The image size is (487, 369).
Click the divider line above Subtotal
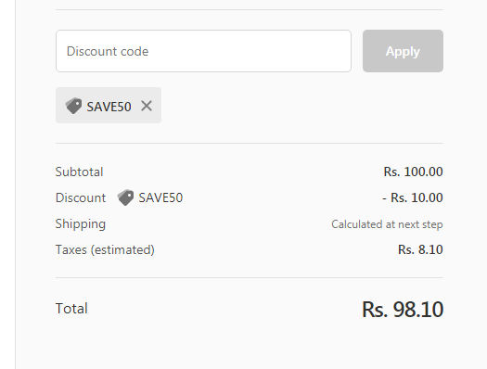coord(250,144)
